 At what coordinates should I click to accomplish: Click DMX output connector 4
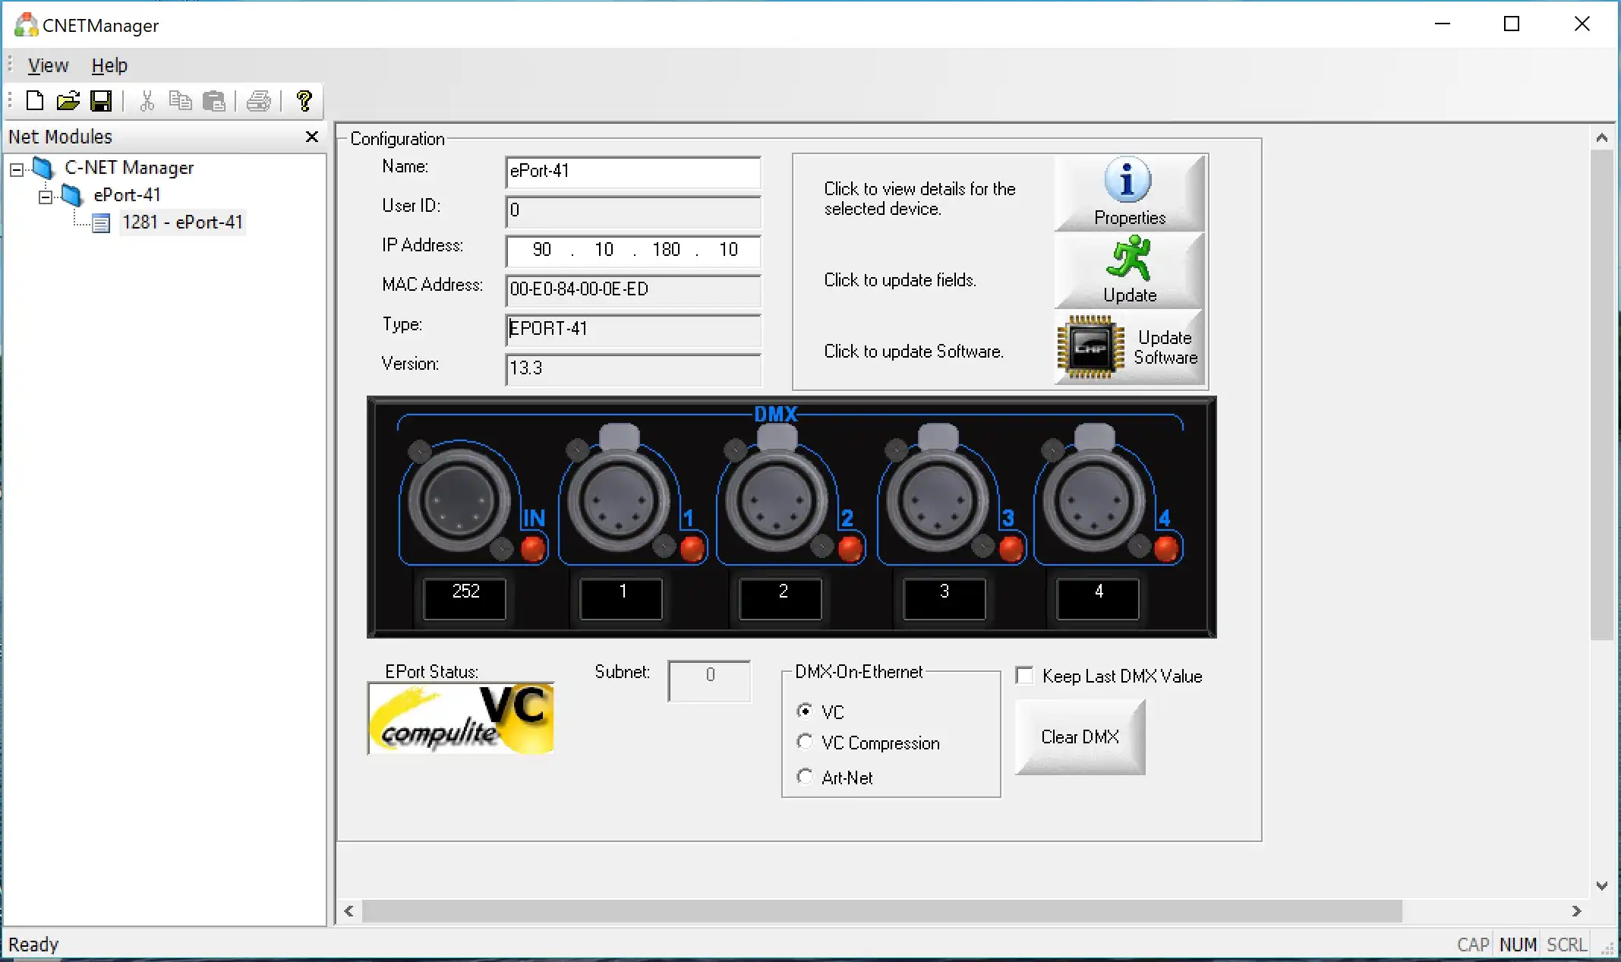pos(1094,501)
